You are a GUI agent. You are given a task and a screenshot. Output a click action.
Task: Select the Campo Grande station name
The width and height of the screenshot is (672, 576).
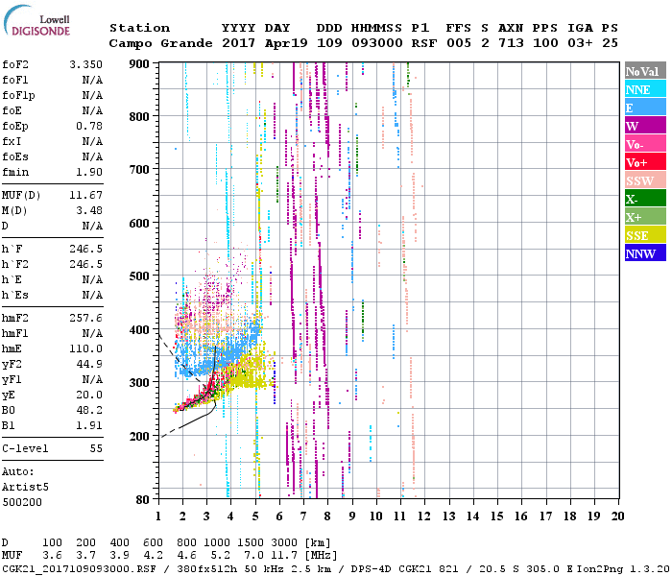[x=159, y=43]
